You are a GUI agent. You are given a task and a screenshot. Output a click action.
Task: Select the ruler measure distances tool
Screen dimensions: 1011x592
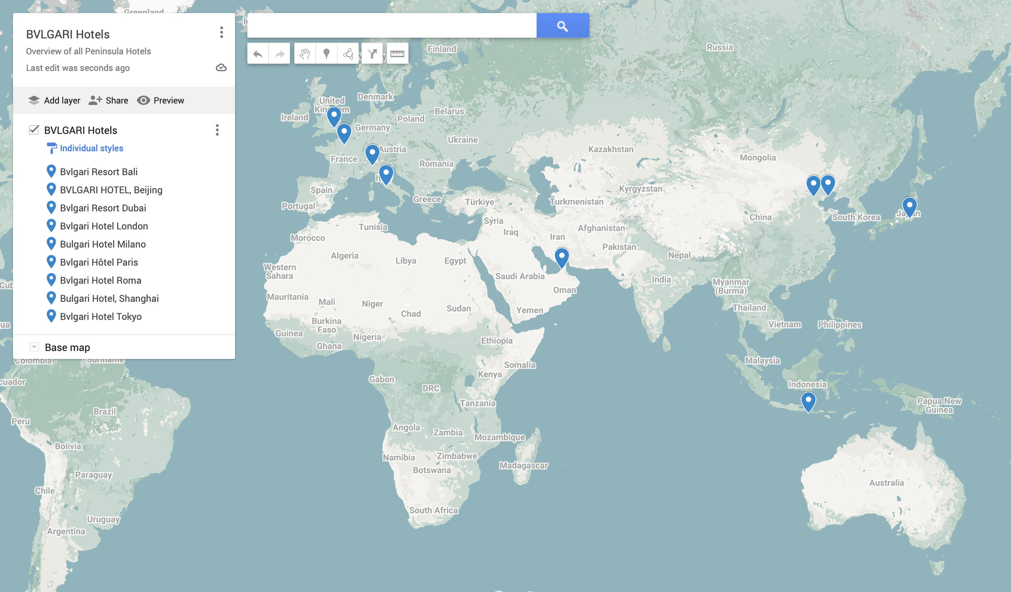coord(397,54)
